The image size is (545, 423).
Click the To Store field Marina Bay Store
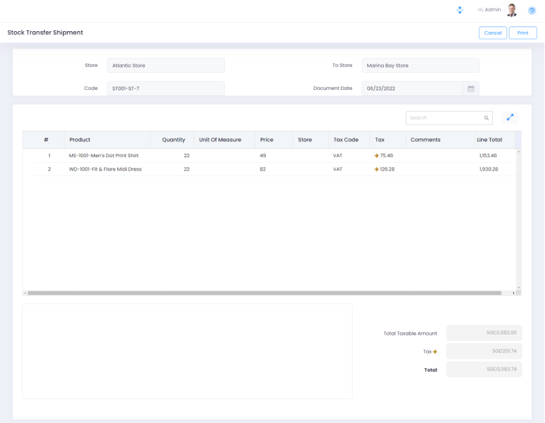[x=420, y=66]
